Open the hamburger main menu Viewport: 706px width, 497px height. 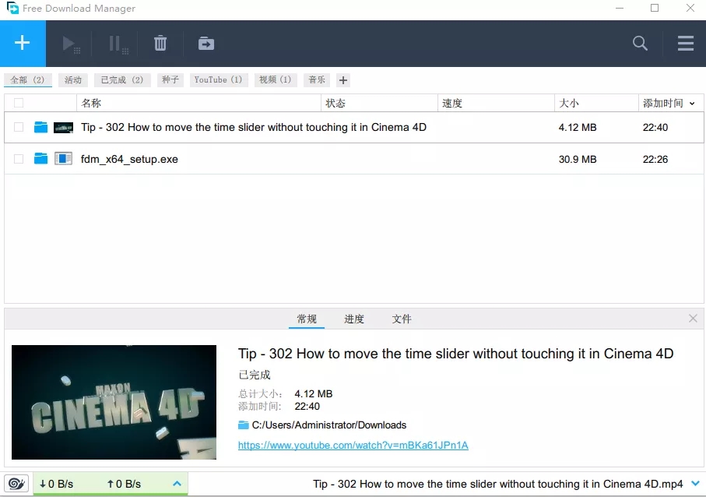(685, 44)
